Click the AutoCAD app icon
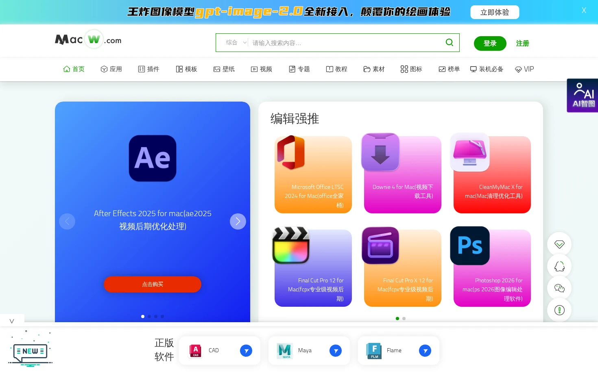 click(x=196, y=351)
